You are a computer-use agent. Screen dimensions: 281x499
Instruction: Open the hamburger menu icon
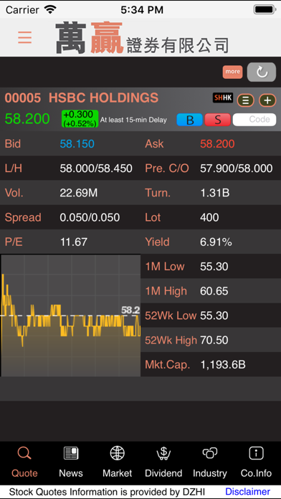coord(24,37)
